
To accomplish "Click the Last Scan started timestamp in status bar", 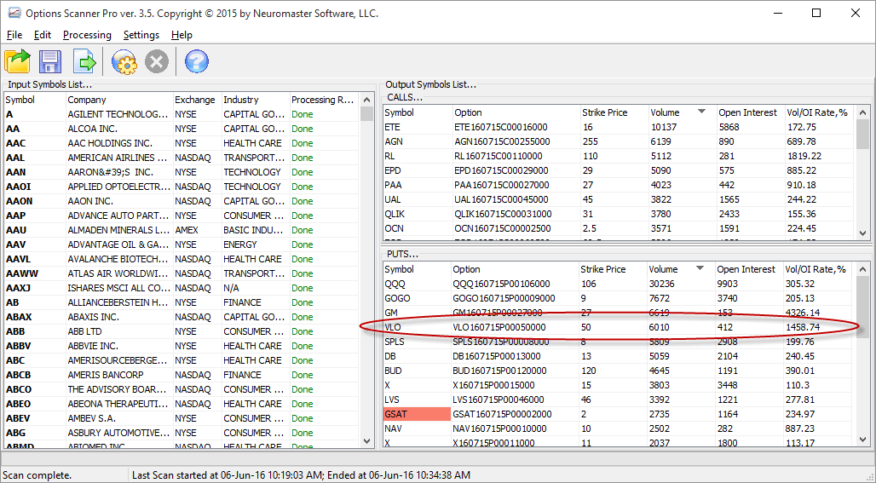I will [x=301, y=475].
